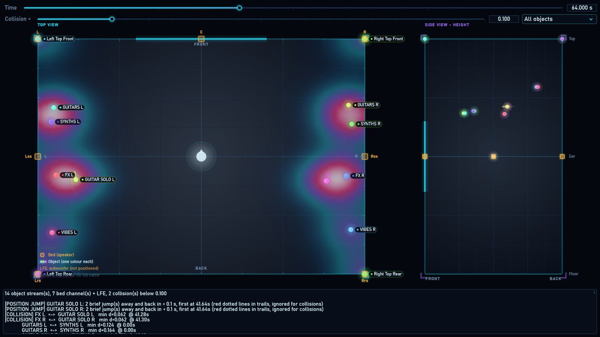
Task: Click the middle bed marker in side view
Action: click(493, 156)
